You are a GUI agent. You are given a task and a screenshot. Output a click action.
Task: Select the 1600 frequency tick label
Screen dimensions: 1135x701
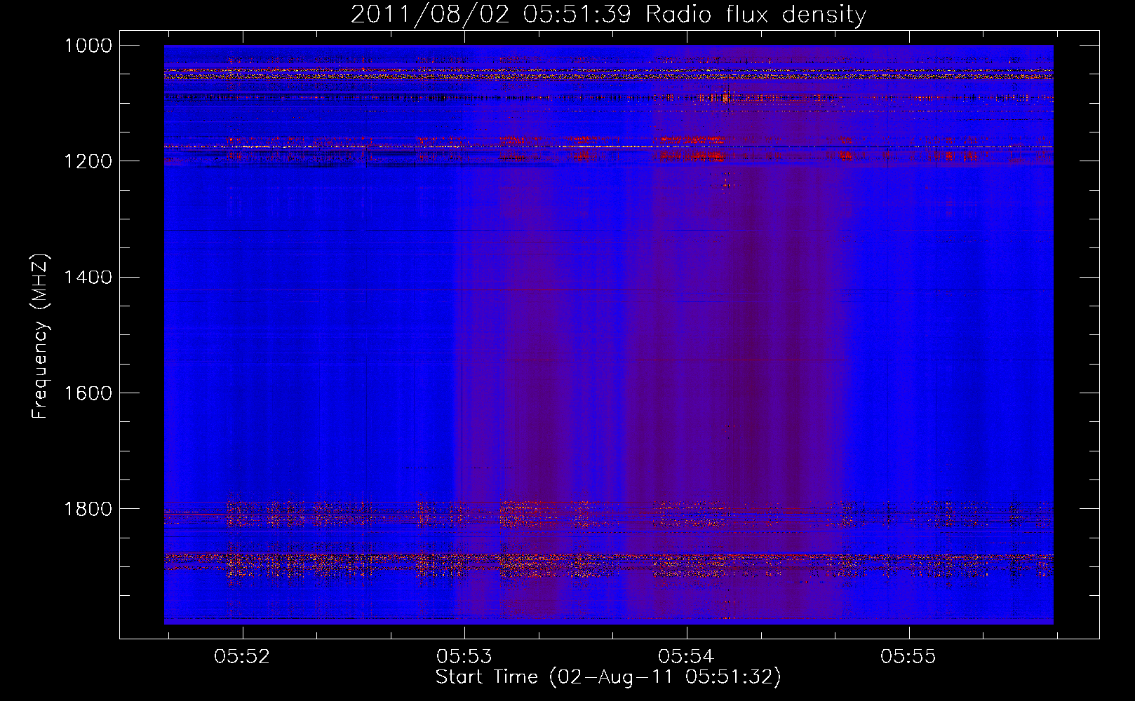click(88, 393)
